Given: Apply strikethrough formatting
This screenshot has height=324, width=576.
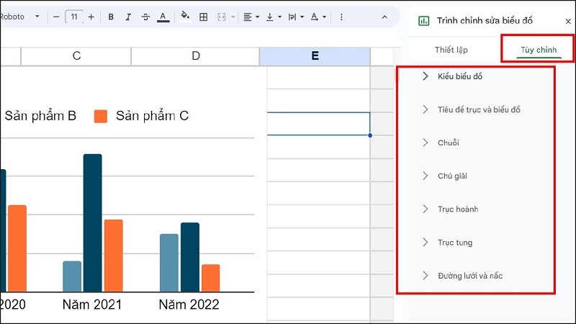Looking at the screenshot, I should [x=145, y=17].
